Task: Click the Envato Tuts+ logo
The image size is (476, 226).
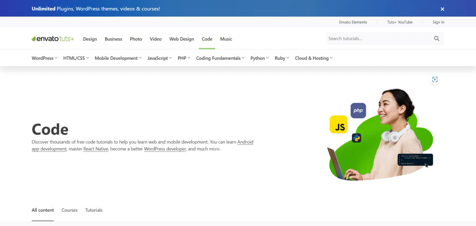Action: coord(53,39)
